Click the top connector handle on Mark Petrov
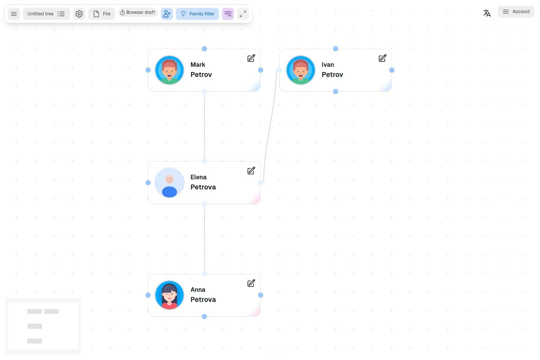The height and width of the screenshot is (360, 540). pos(204,49)
